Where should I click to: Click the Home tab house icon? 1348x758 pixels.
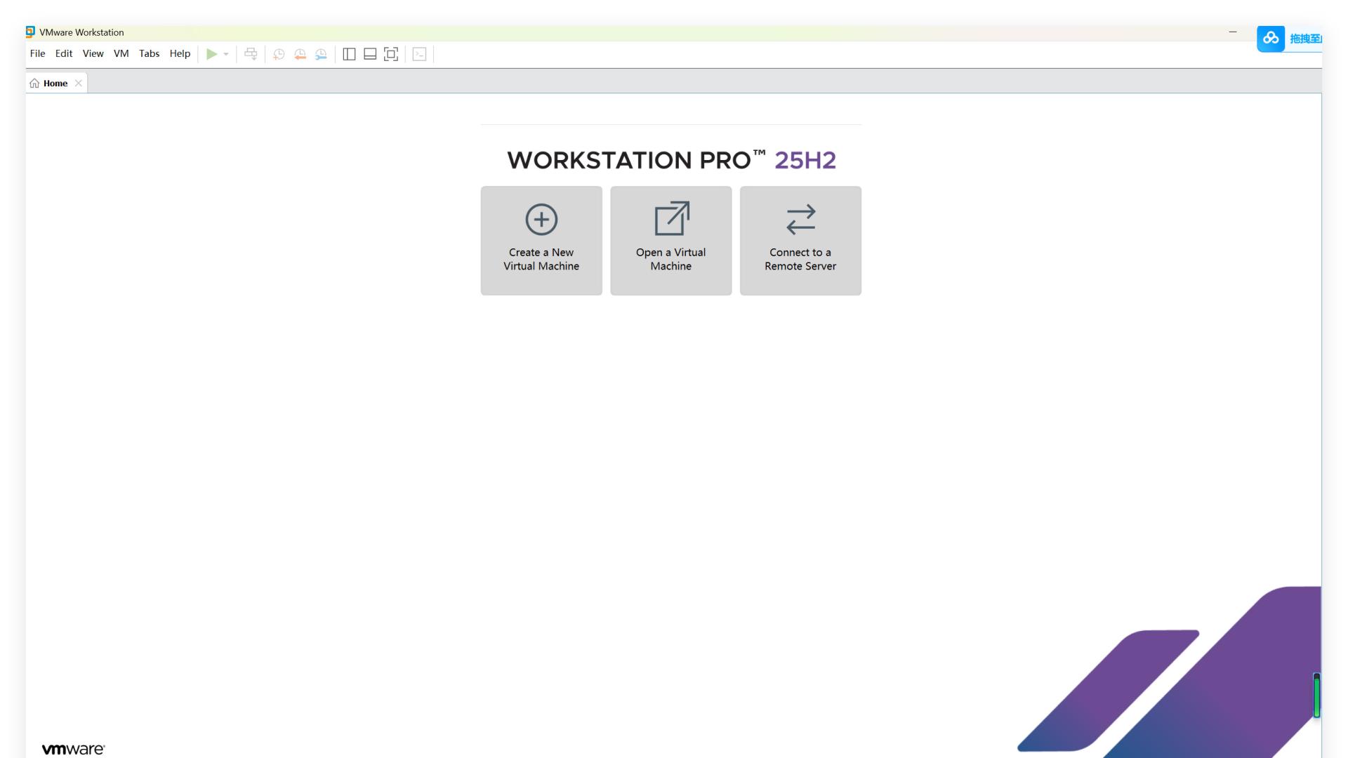coord(34,83)
